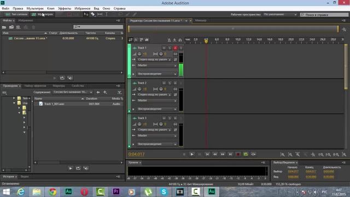Click the Files panel search field
The height and width of the screenshot is (197, 350).
[98, 27]
